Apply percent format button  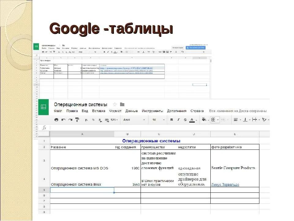click(x=93, y=120)
